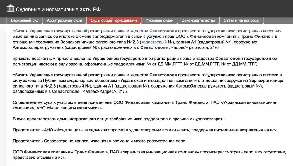Follow the blue «кадастровый» hyperlink
This screenshot has width=293, height=166.
(154, 42)
